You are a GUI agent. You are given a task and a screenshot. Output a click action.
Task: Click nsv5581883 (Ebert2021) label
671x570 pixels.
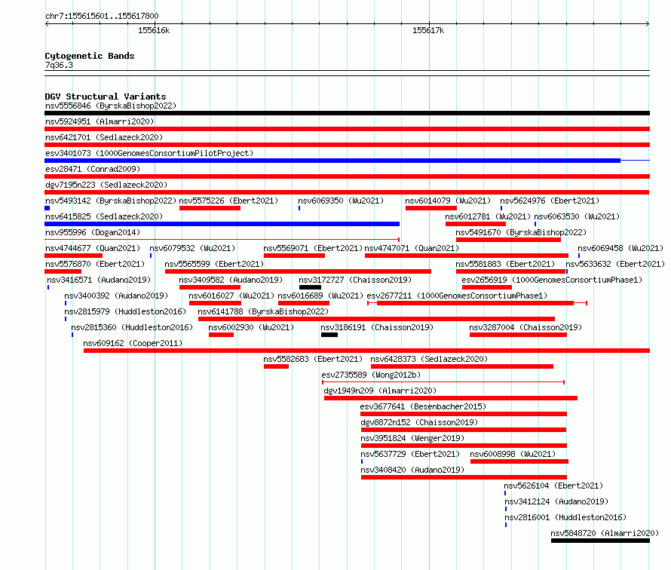(505, 264)
